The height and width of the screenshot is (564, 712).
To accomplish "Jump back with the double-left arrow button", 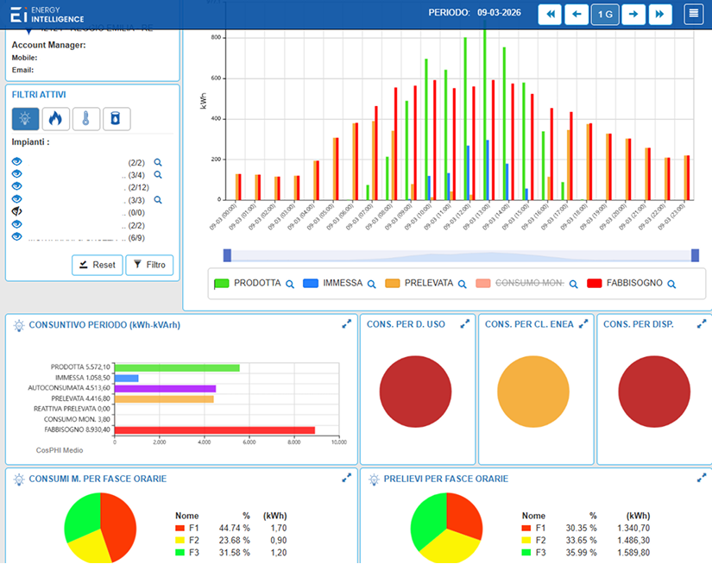I will (x=550, y=15).
